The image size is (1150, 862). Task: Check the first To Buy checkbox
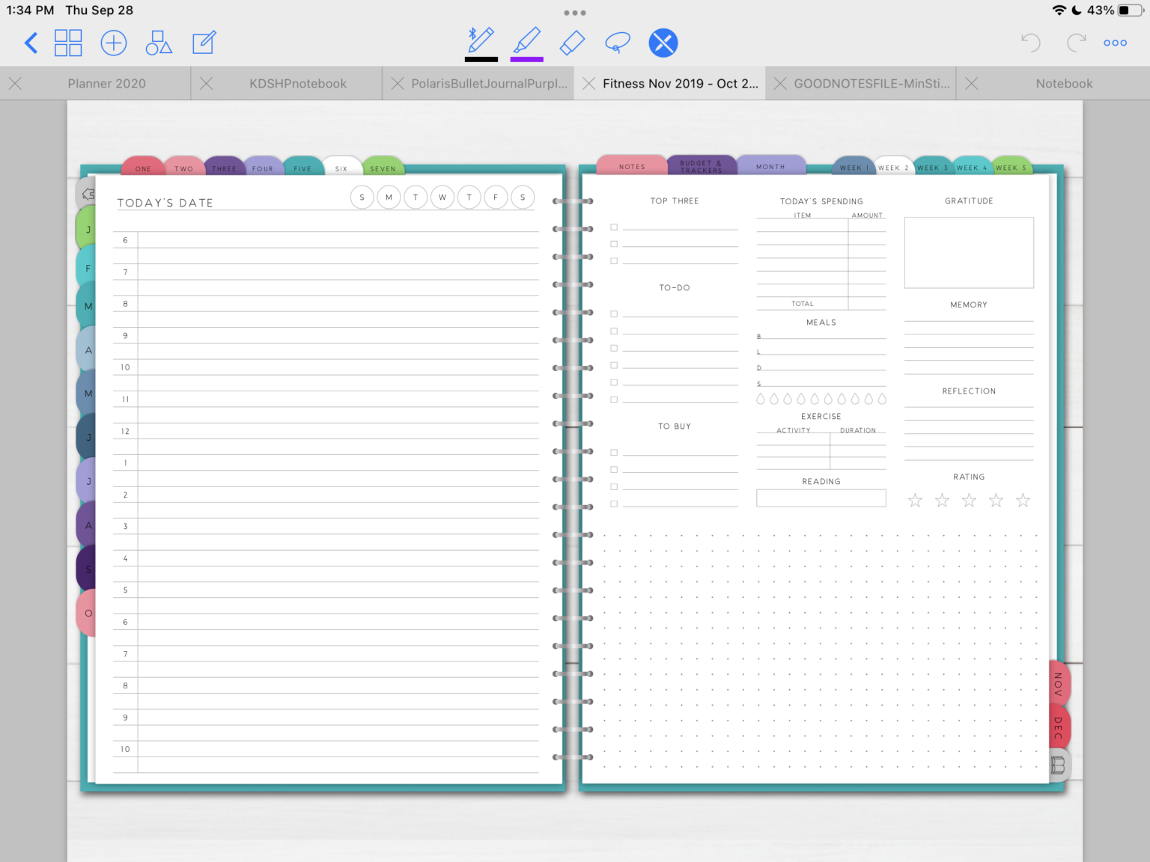point(614,452)
